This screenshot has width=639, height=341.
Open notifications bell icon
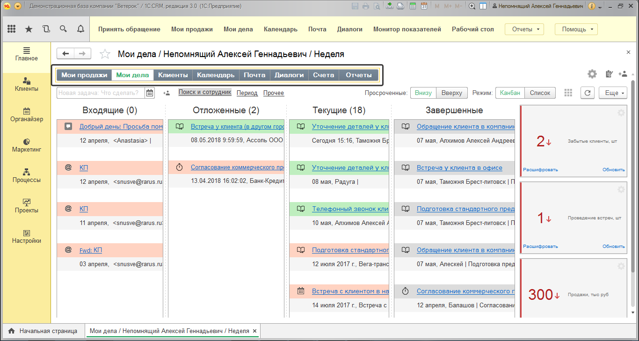80,29
